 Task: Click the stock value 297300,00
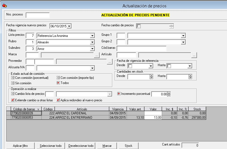pos(197,117)
